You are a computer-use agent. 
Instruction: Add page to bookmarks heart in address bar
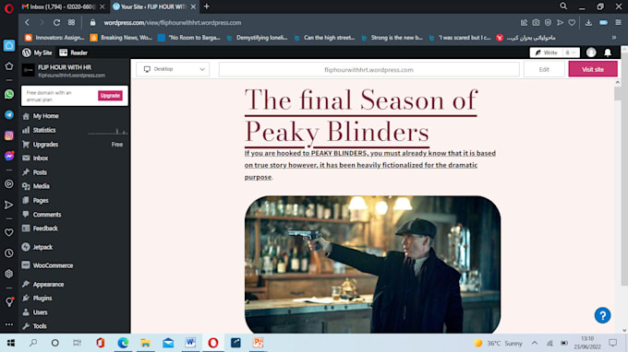[572, 23]
